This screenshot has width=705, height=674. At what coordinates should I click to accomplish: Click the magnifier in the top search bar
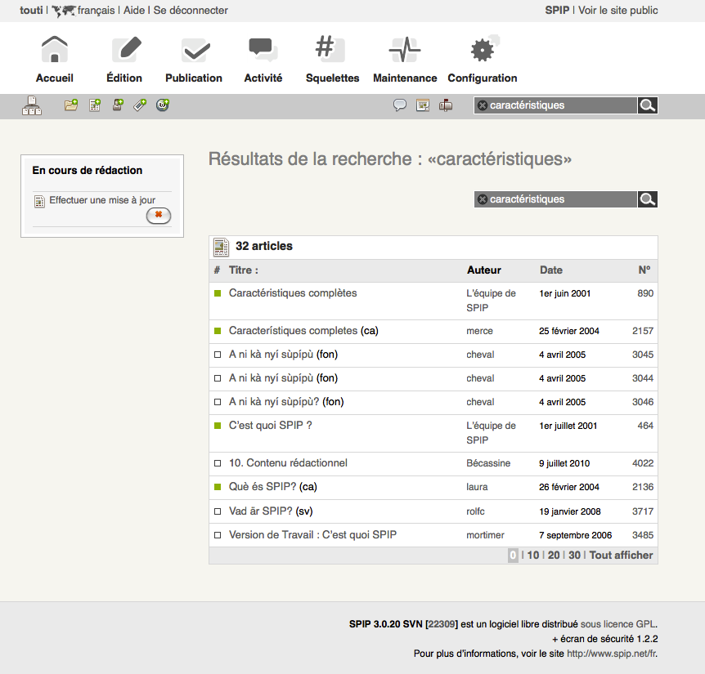point(647,105)
